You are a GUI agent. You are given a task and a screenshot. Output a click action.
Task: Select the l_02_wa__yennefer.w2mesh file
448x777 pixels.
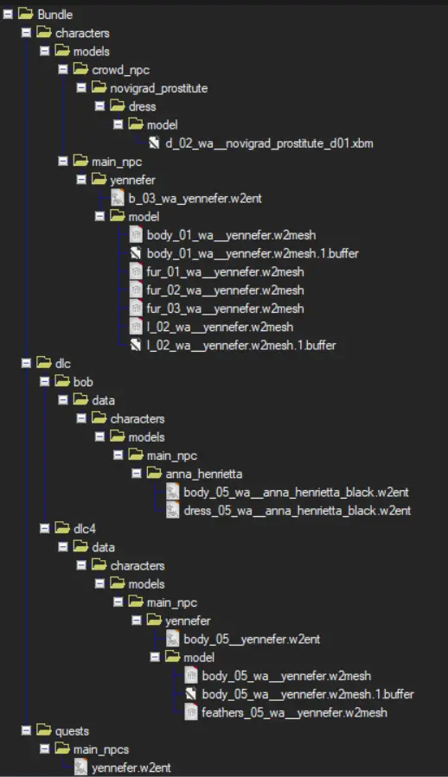pos(220,327)
